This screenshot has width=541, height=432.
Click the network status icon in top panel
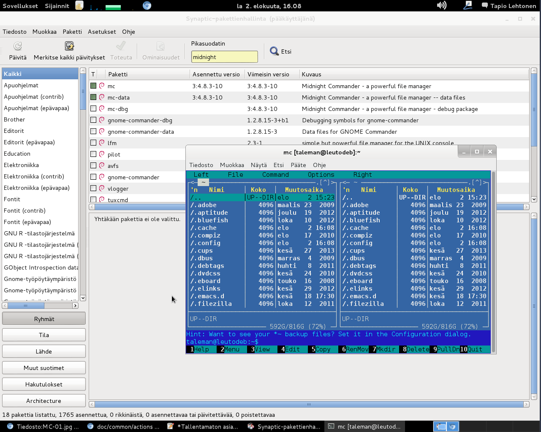(468, 5)
